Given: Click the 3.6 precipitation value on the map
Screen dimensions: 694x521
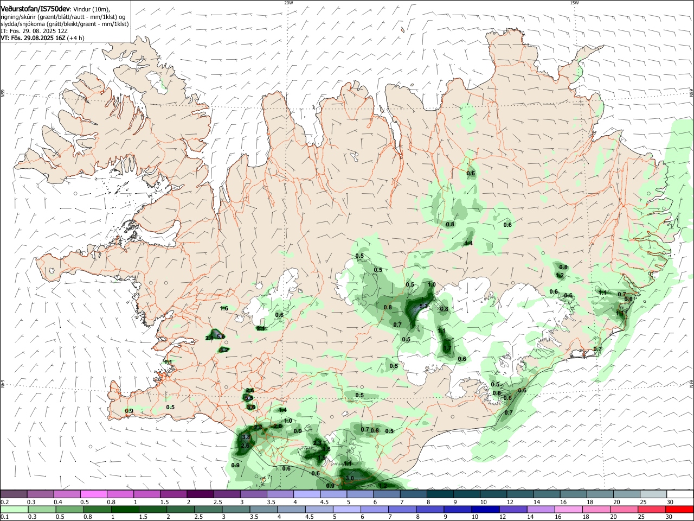Looking at the screenshot, I should click(251, 407).
